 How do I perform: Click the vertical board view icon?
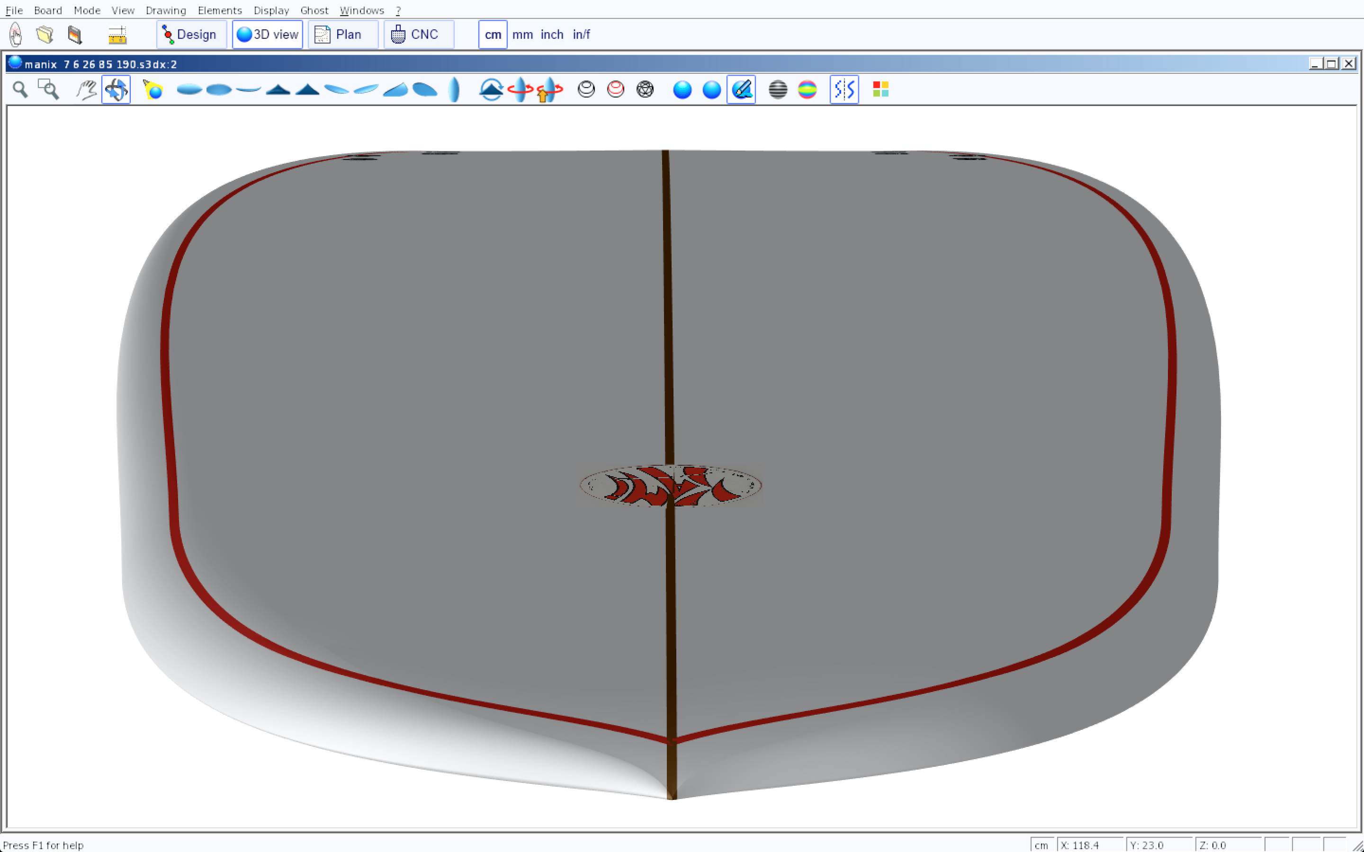[454, 89]
